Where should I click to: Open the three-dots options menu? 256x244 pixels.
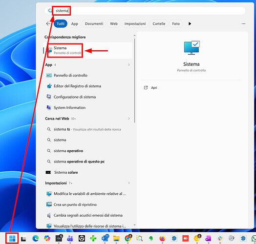tap(243, 24)
